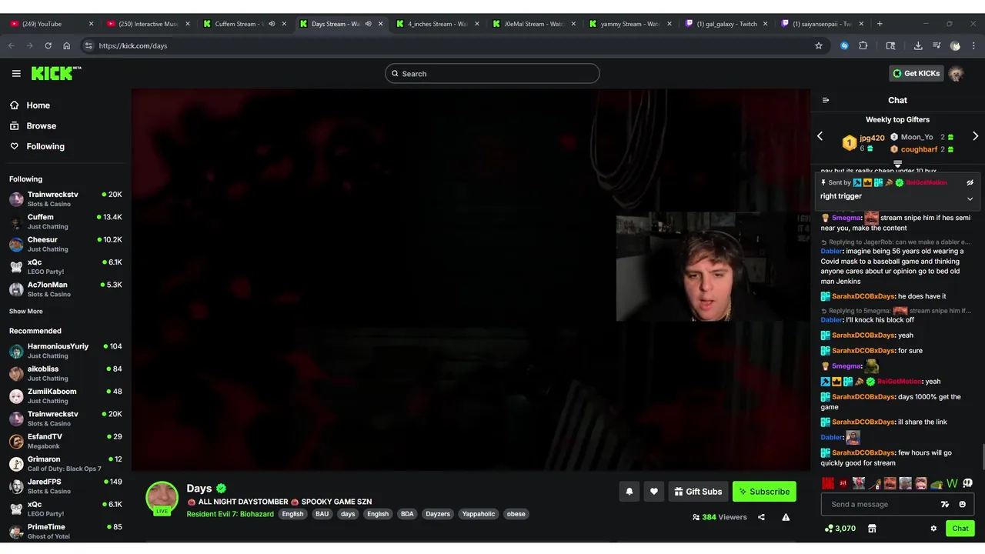Select the Yappaholic stream tag
Screen dimensions: 985x554
[479, 514]
